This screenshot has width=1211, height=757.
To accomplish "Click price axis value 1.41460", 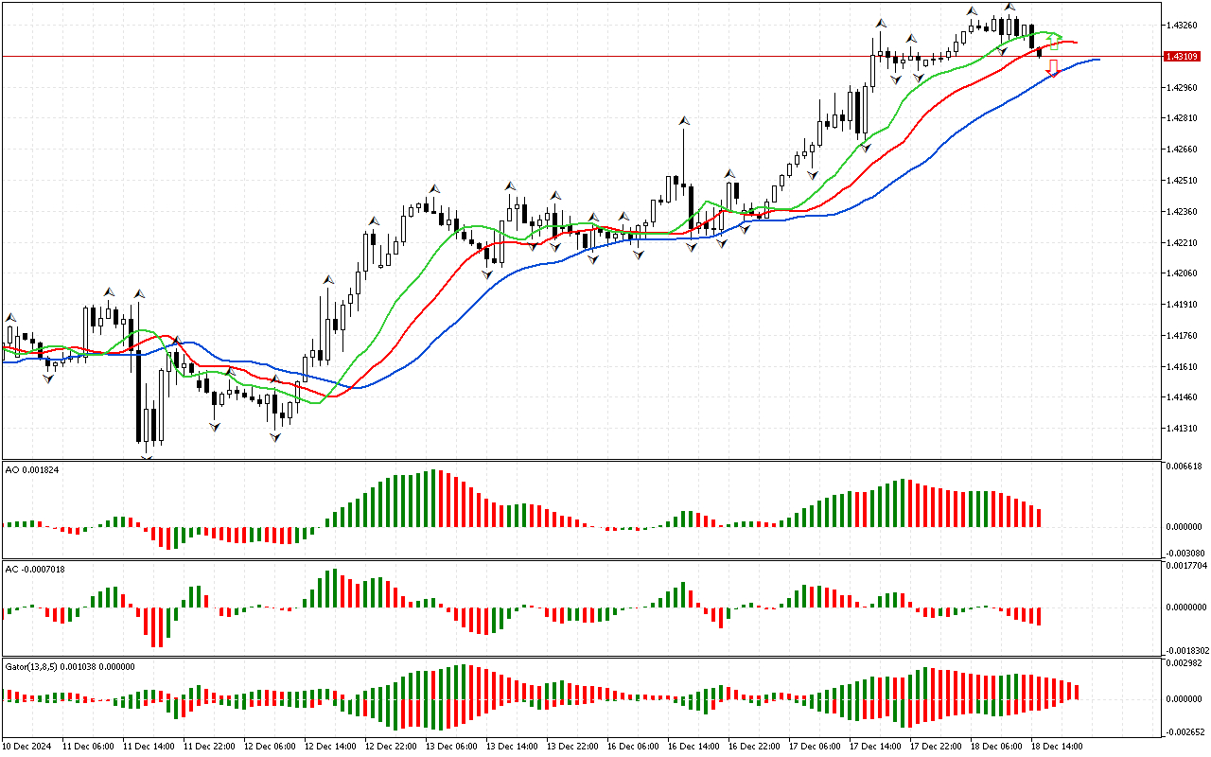I will pyautogui.click(x=1183, y=397).
